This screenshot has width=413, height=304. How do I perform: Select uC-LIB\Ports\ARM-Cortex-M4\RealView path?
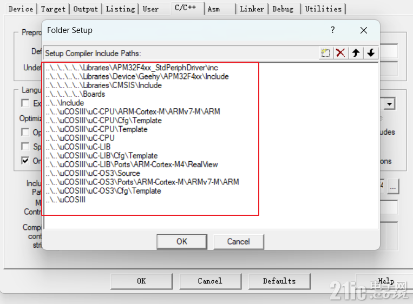click(x=132, y=164)
